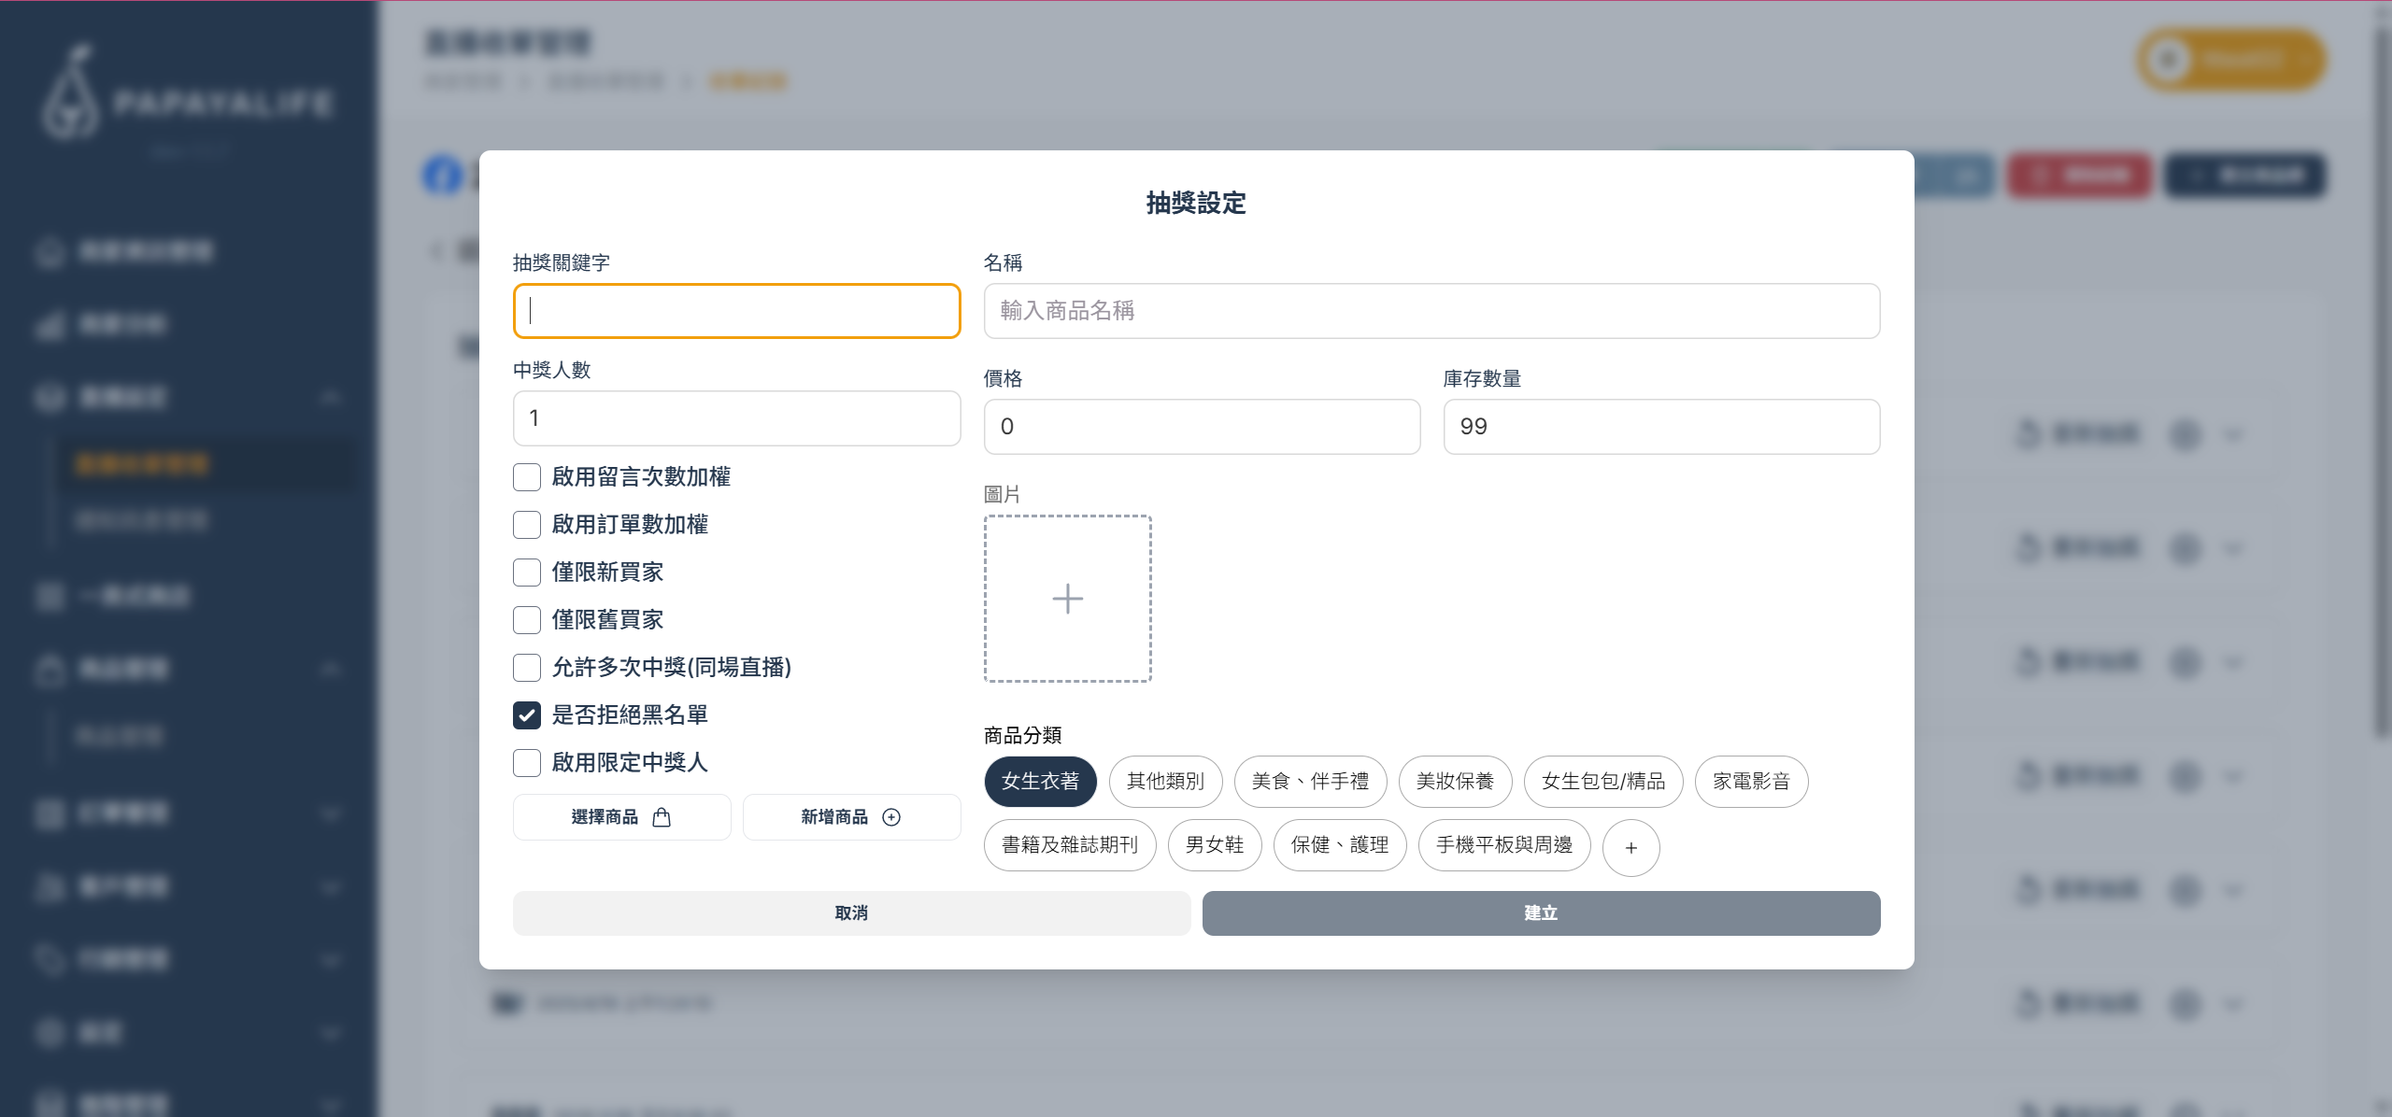The image size is (2392, 1117).
Task: Select the 家電影音 category chip
Action: point(1751,782)
